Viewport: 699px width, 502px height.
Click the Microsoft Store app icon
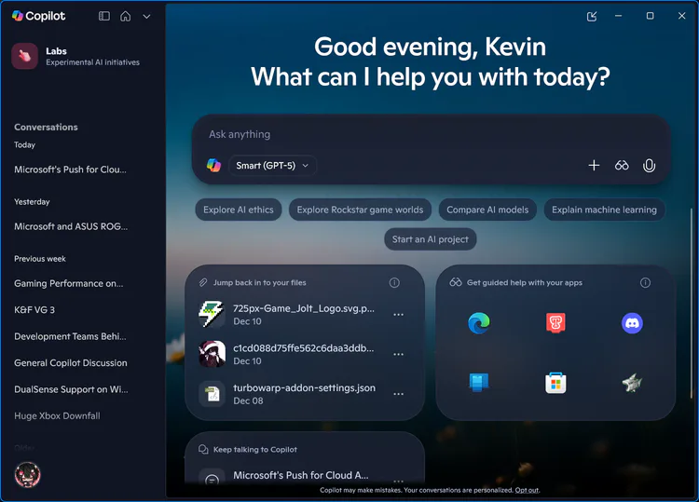555,383
